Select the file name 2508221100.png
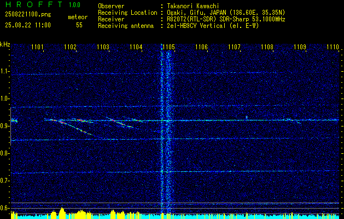 pyautogui.click(x=28, y=15)
